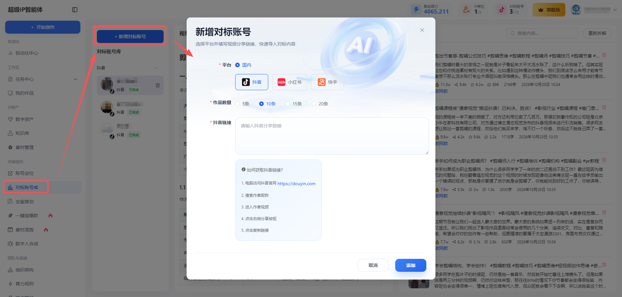Click the 自动化中心 sidebar icon

click(10, 53)
